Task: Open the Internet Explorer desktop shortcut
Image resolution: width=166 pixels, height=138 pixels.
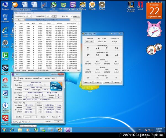Action: pos(5,32)
